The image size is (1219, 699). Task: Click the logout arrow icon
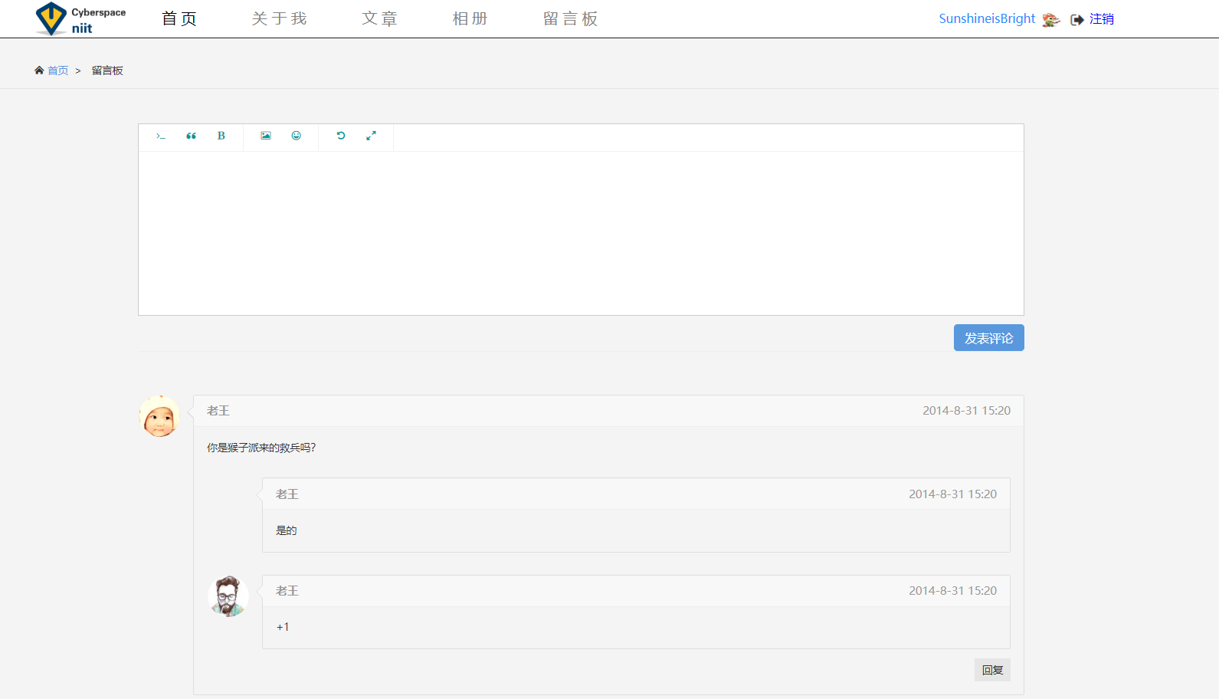1077,20
